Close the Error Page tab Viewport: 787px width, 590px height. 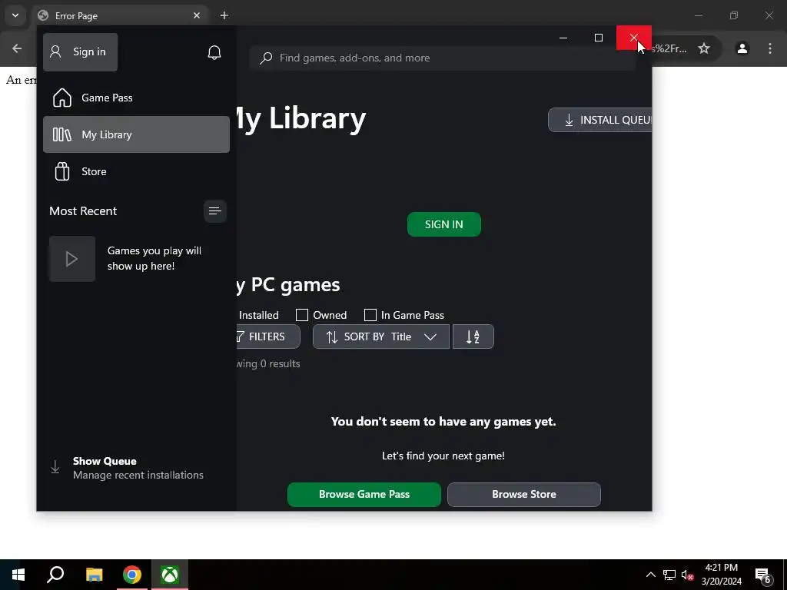tap(197, 15)
